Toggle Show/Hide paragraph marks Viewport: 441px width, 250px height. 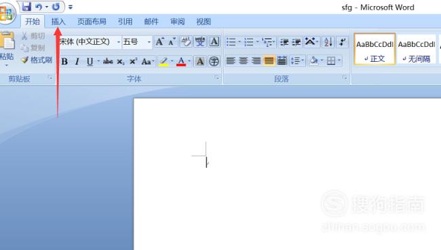point(342,42)
